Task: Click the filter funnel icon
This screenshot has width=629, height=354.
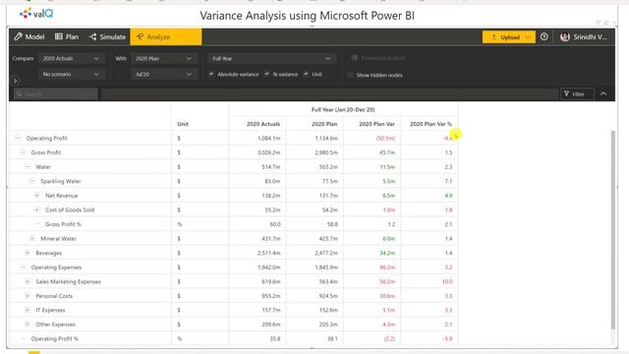Action: coord(566,94)
